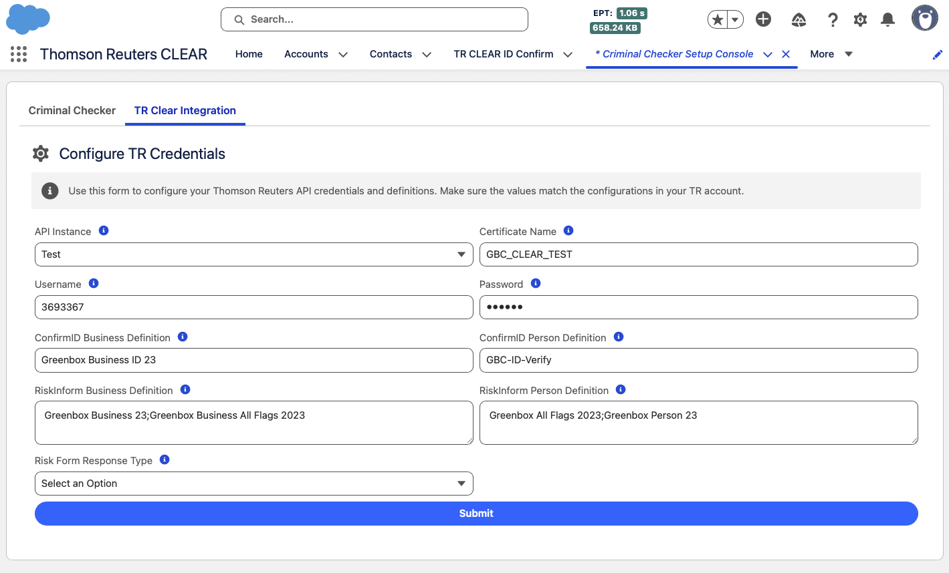The height and width of the screenshot is (573, 949).
Task: Expand the TR CLEAR ID Confirm chevron
Action: [x=568, y=55]
